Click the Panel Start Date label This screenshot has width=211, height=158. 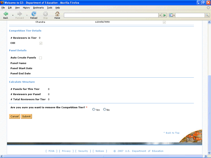(x=21, y=68)
